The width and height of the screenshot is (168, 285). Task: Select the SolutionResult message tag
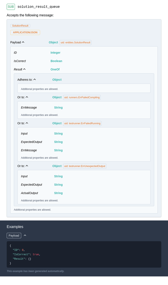20,26
